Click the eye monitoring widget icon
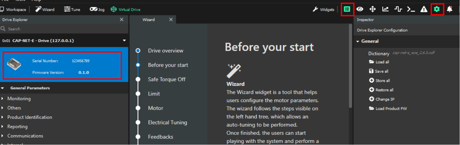460x145 pixels. (360, 9)
